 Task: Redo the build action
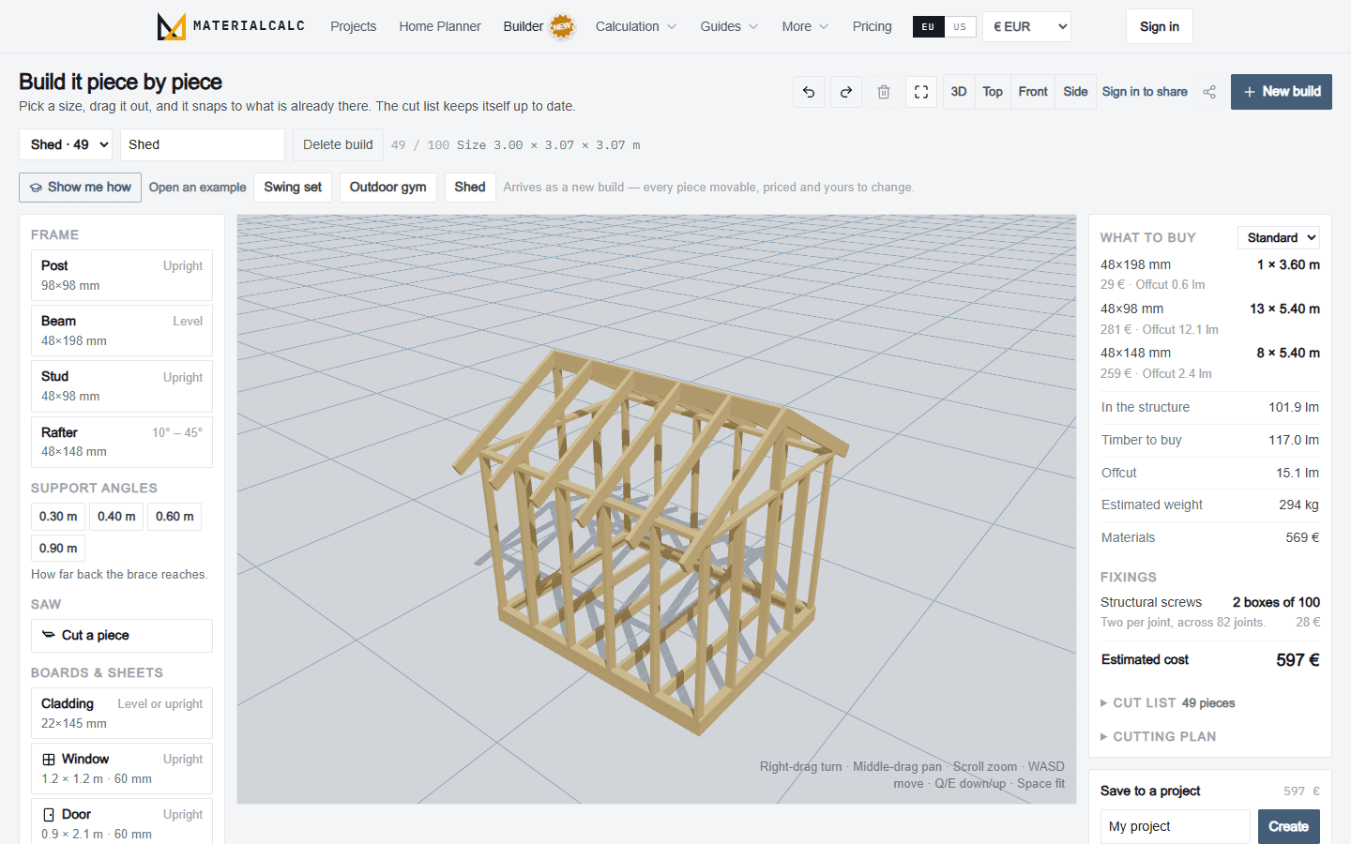(x=846, y=92)
